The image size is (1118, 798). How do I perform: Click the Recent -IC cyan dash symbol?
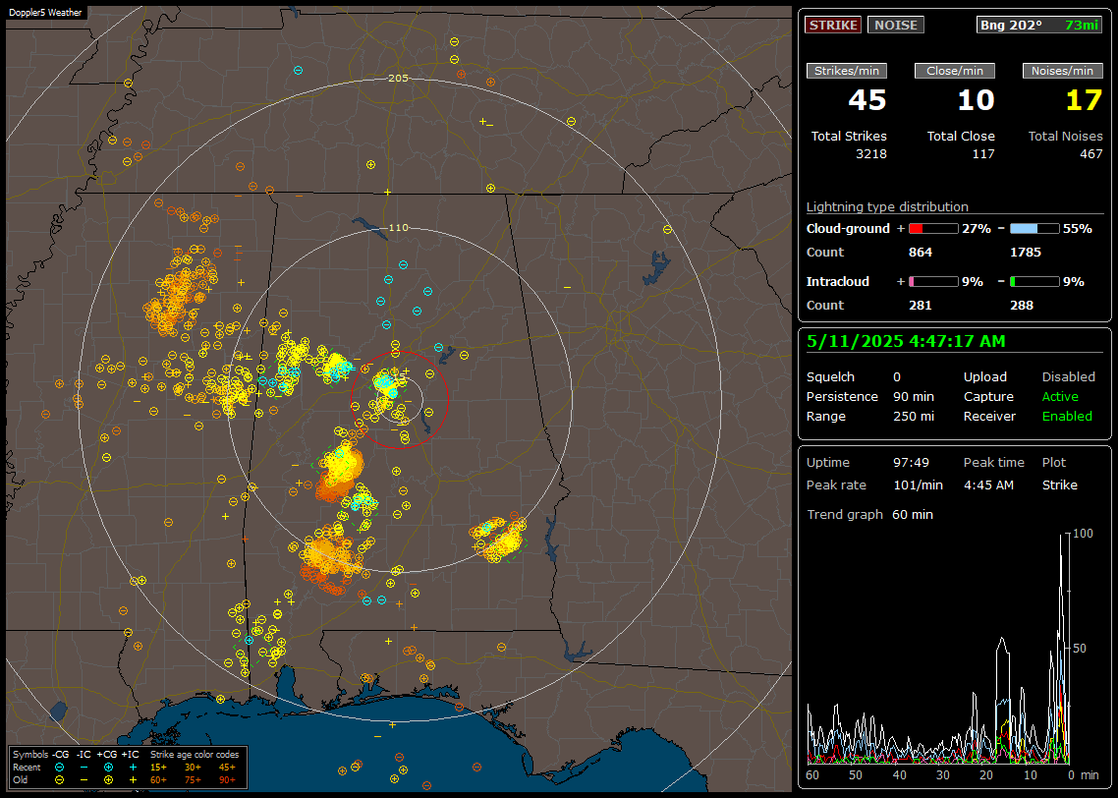[x=84, y=768]
